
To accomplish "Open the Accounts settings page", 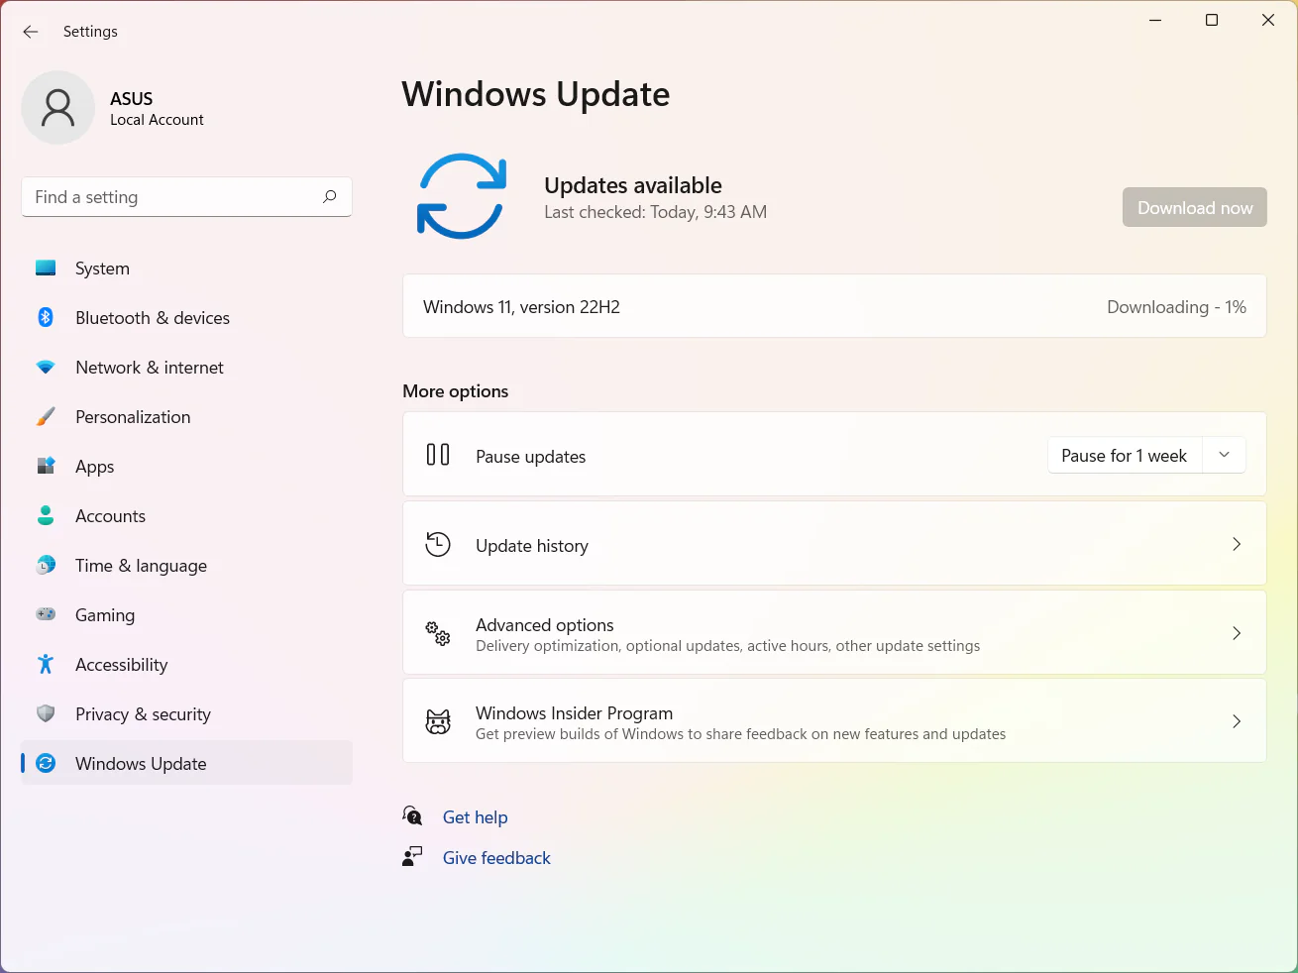I will tap(111, 515).
